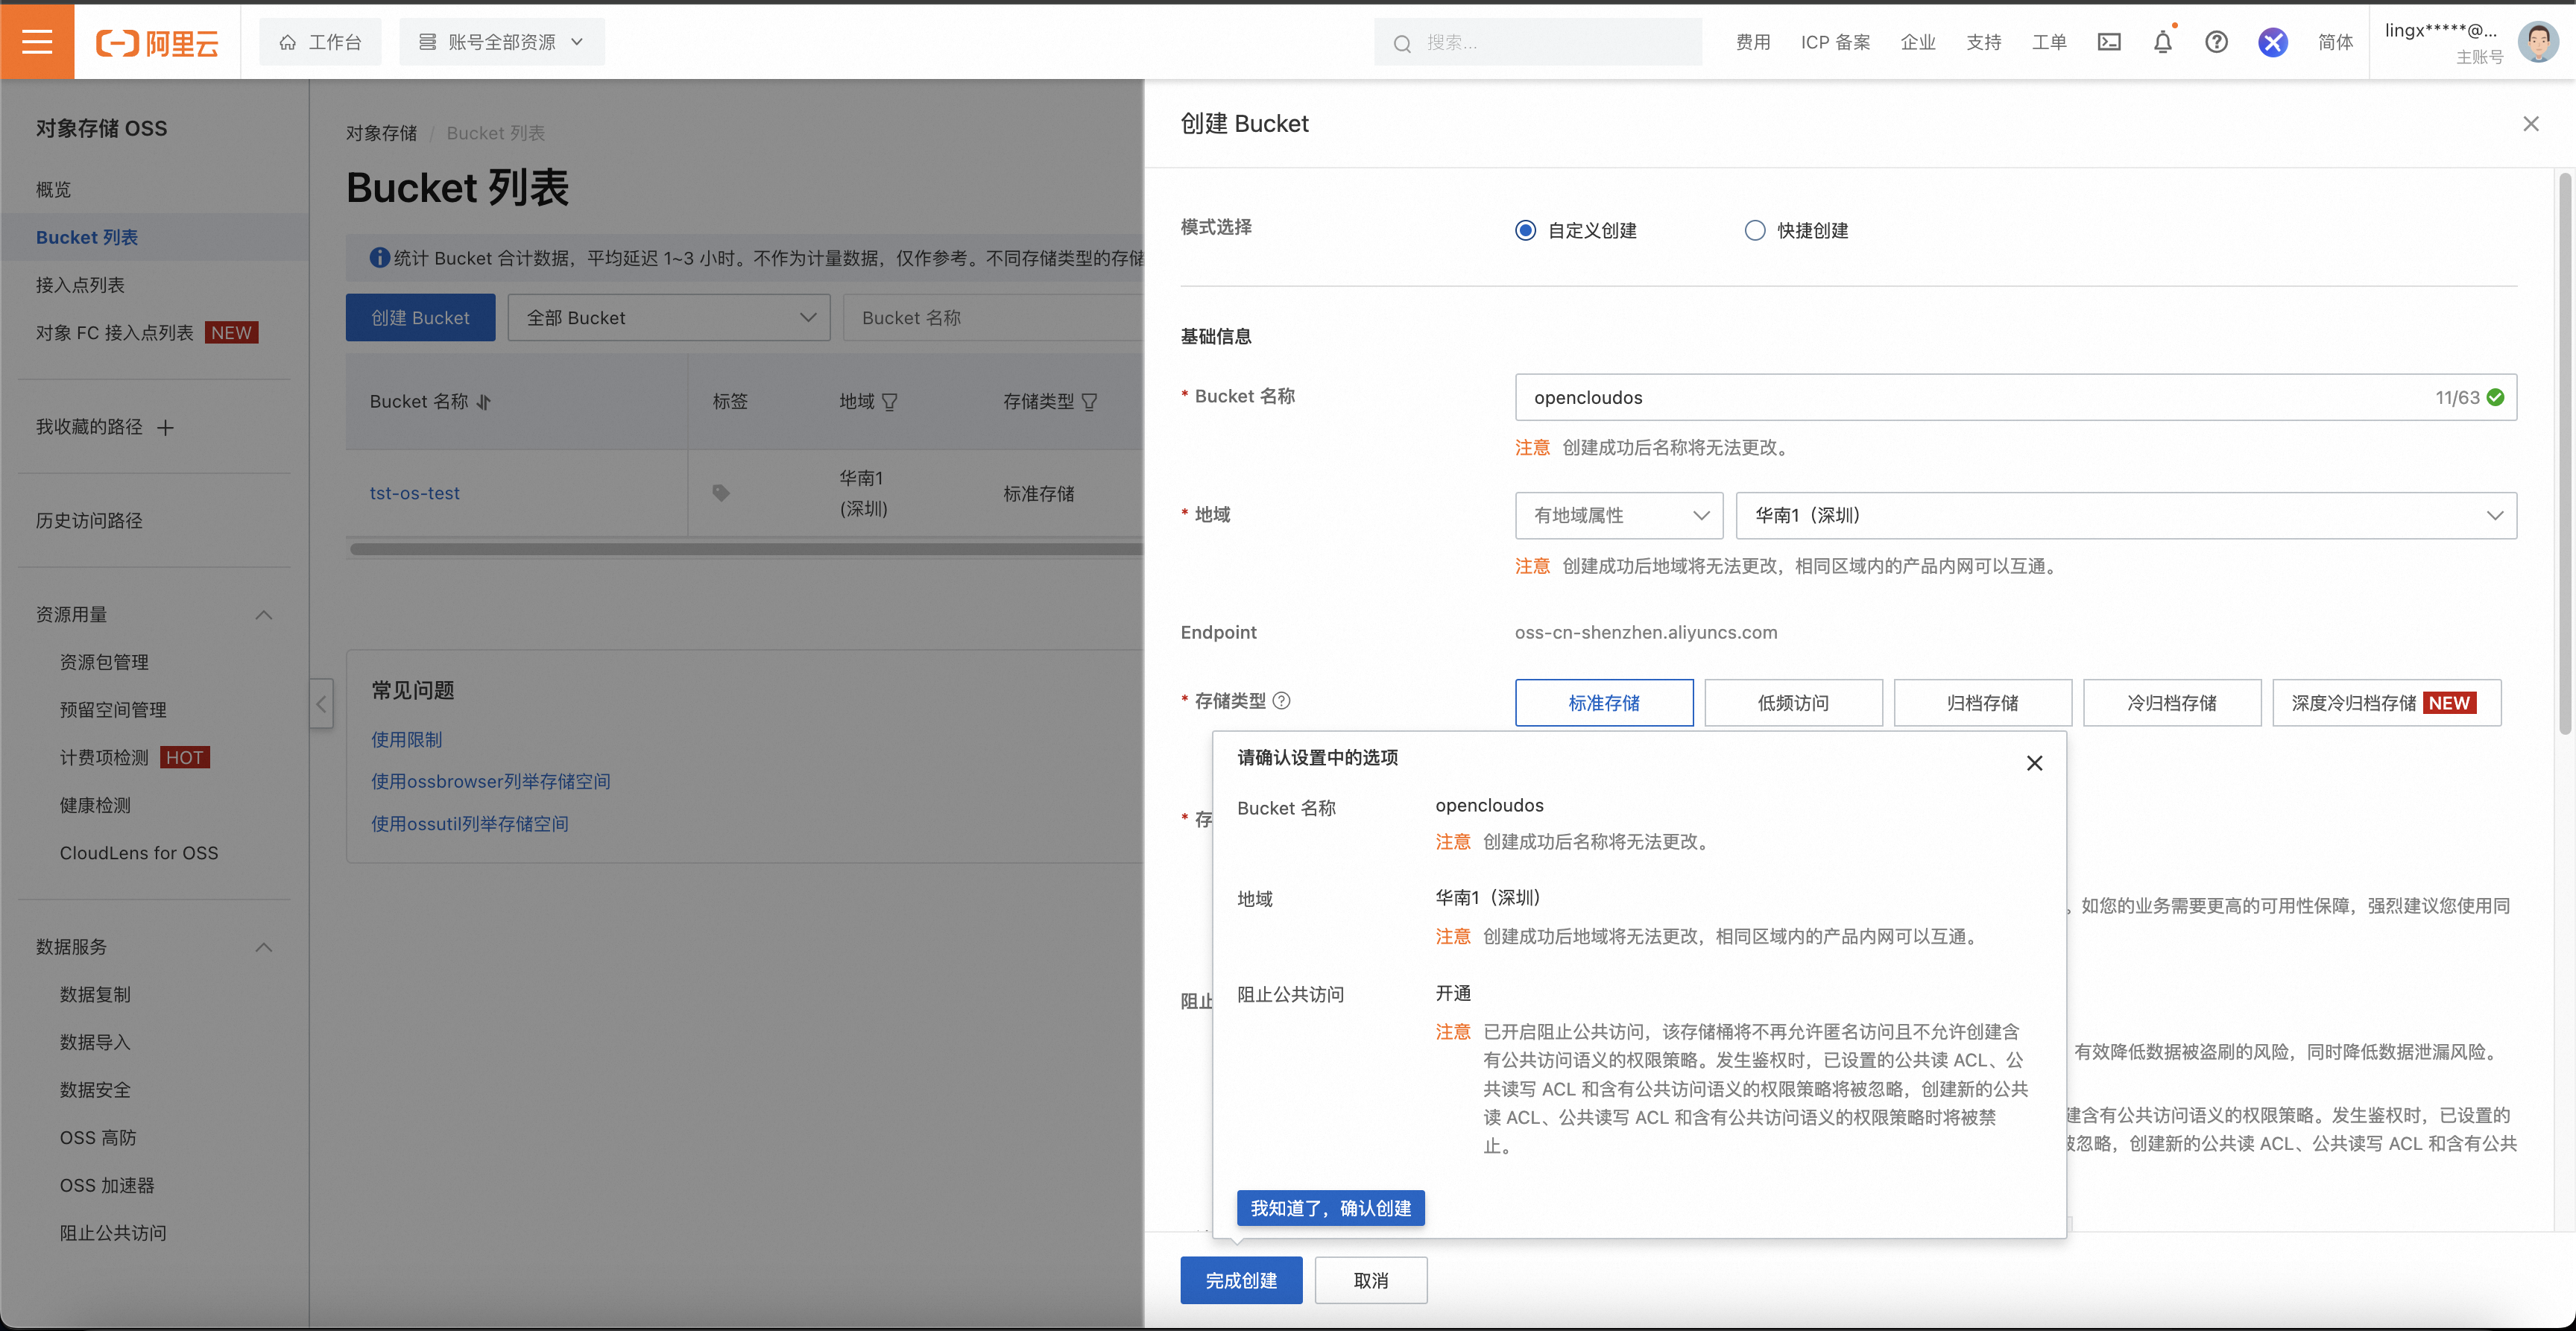2576x1331 pixels.
Task: Open the Cloud Shell terminal icon
Action: coord(2108,42)
